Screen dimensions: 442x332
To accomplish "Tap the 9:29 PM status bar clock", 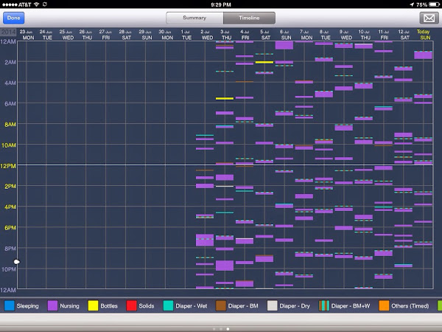I will [221, 4].
